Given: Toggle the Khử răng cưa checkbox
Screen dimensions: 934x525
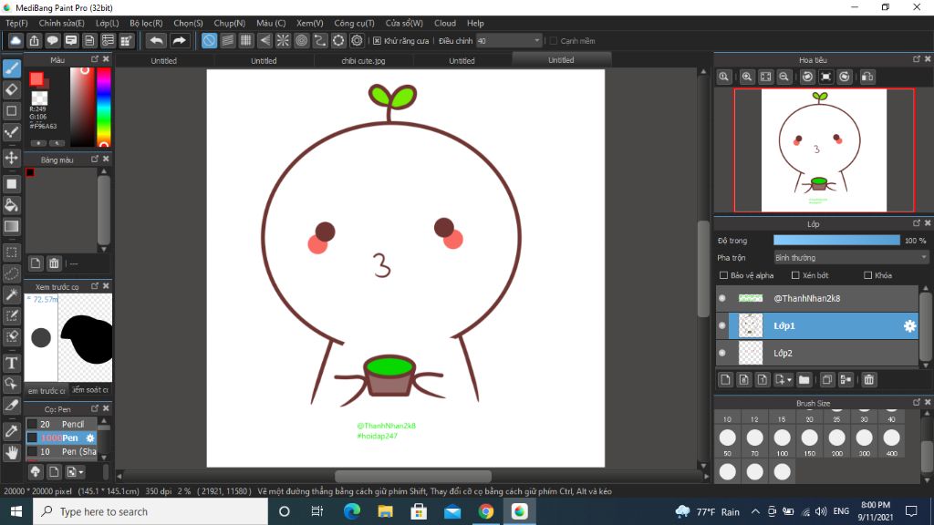Looking at the screenshot, I should pyautogui.click(x=377, y=40).
